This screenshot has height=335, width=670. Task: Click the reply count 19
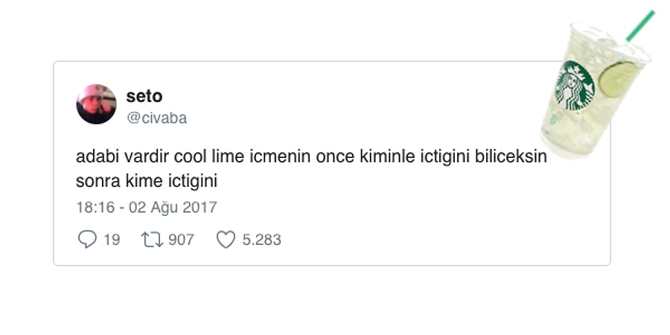112,240
